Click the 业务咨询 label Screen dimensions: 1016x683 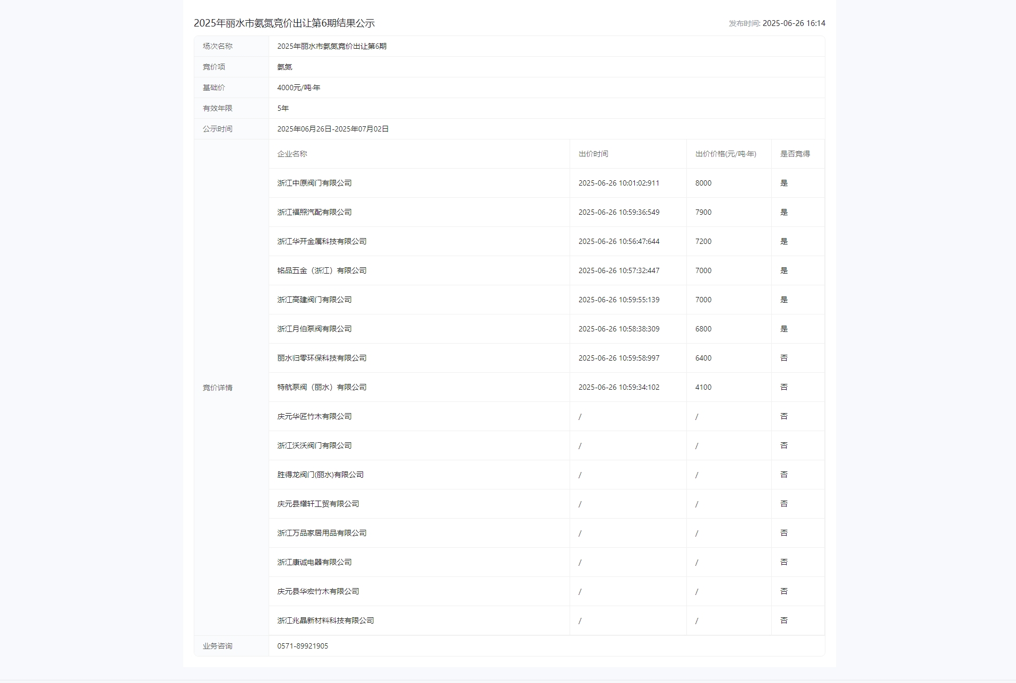tap(218, 646)
